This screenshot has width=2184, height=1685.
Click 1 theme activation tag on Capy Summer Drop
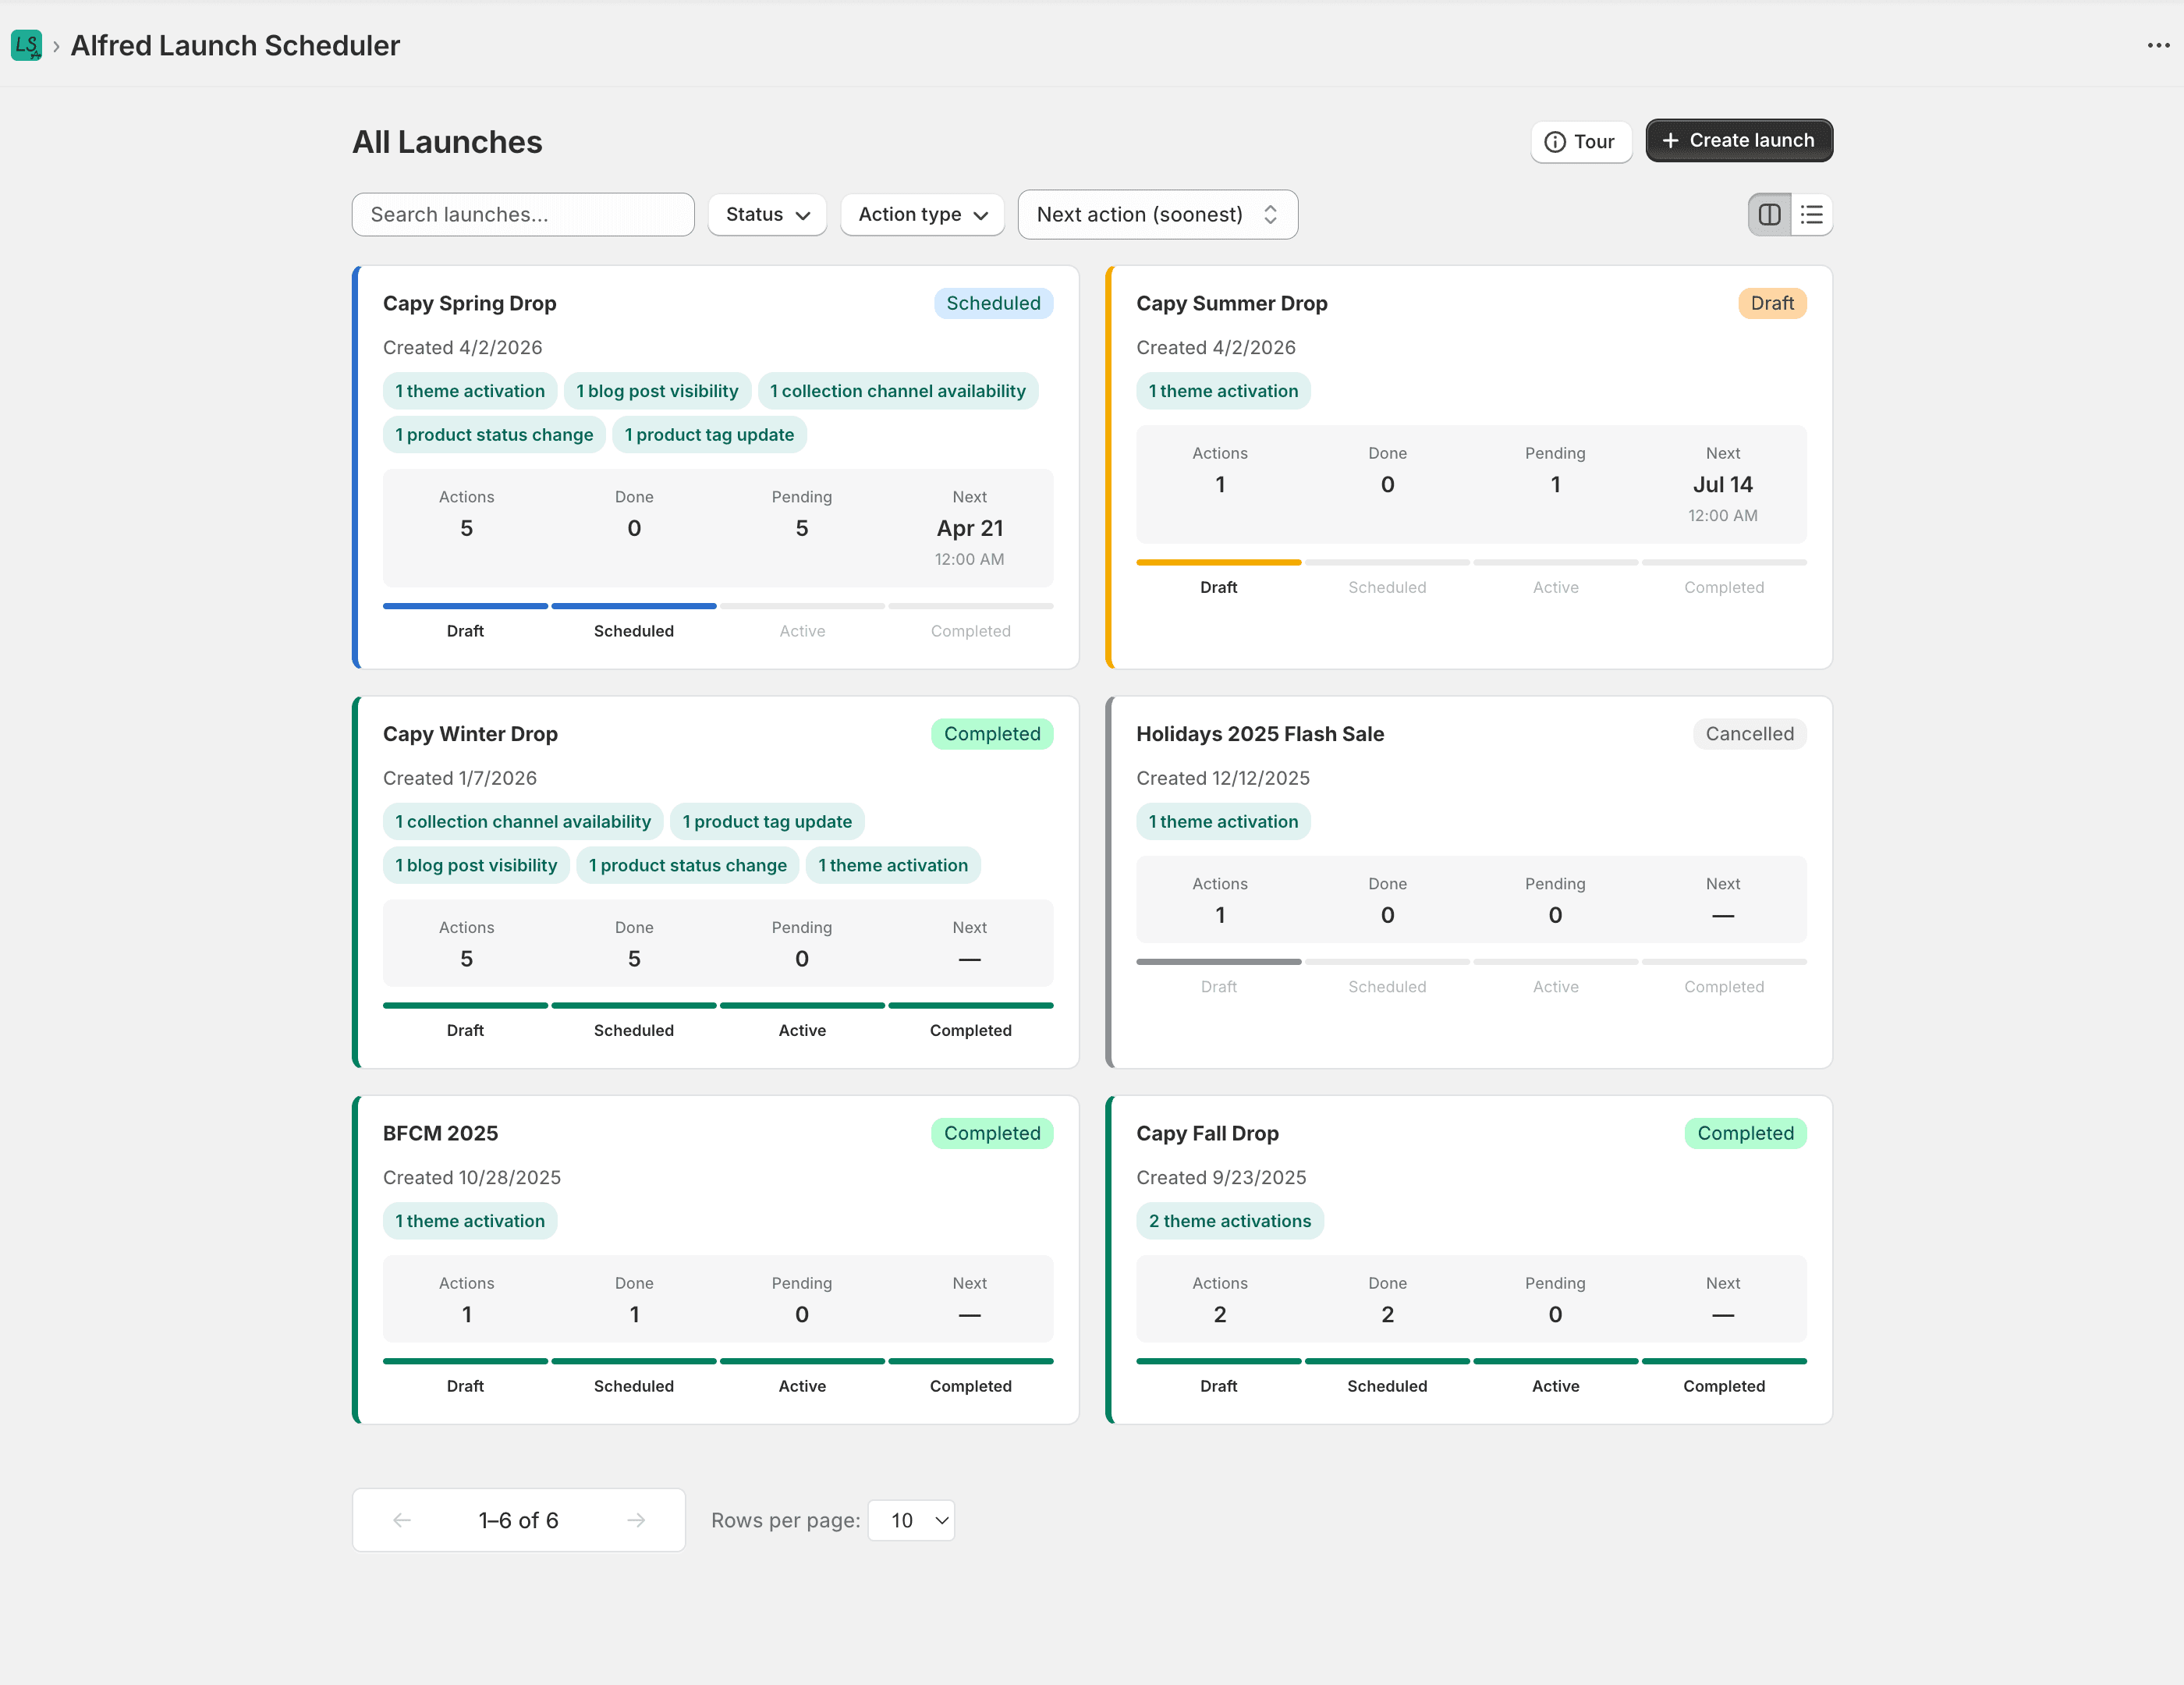(1223, 391)
